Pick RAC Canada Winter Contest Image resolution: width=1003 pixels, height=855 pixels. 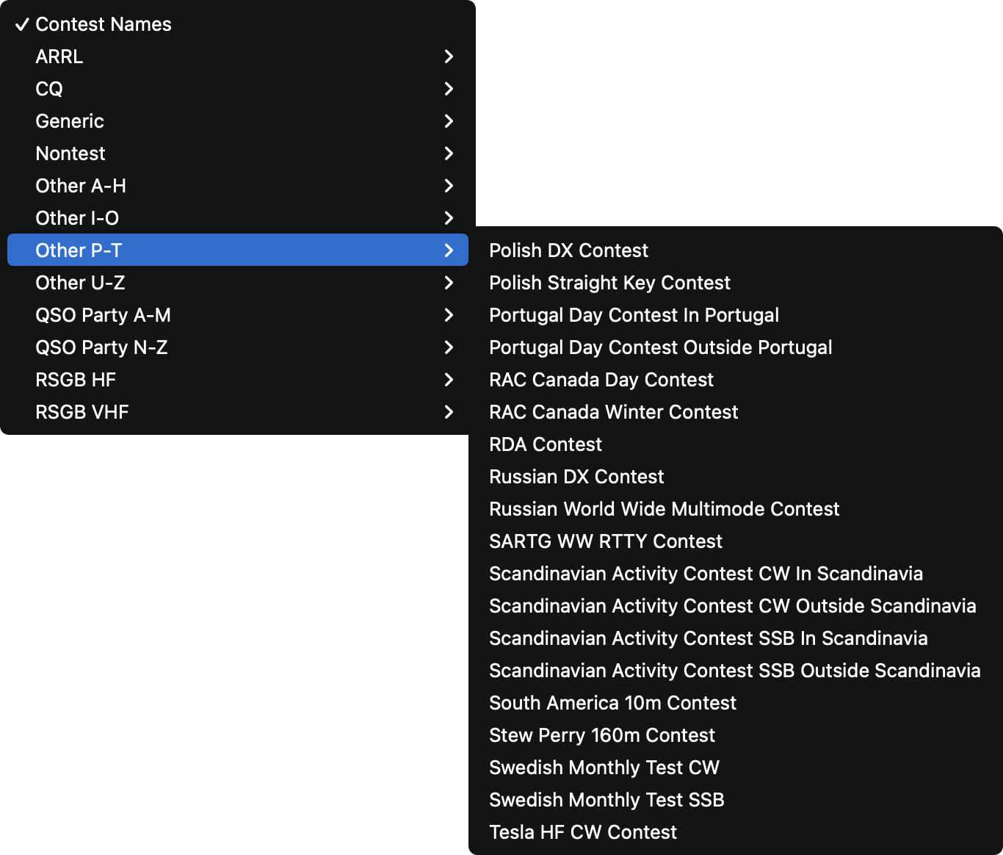point(736,412)
